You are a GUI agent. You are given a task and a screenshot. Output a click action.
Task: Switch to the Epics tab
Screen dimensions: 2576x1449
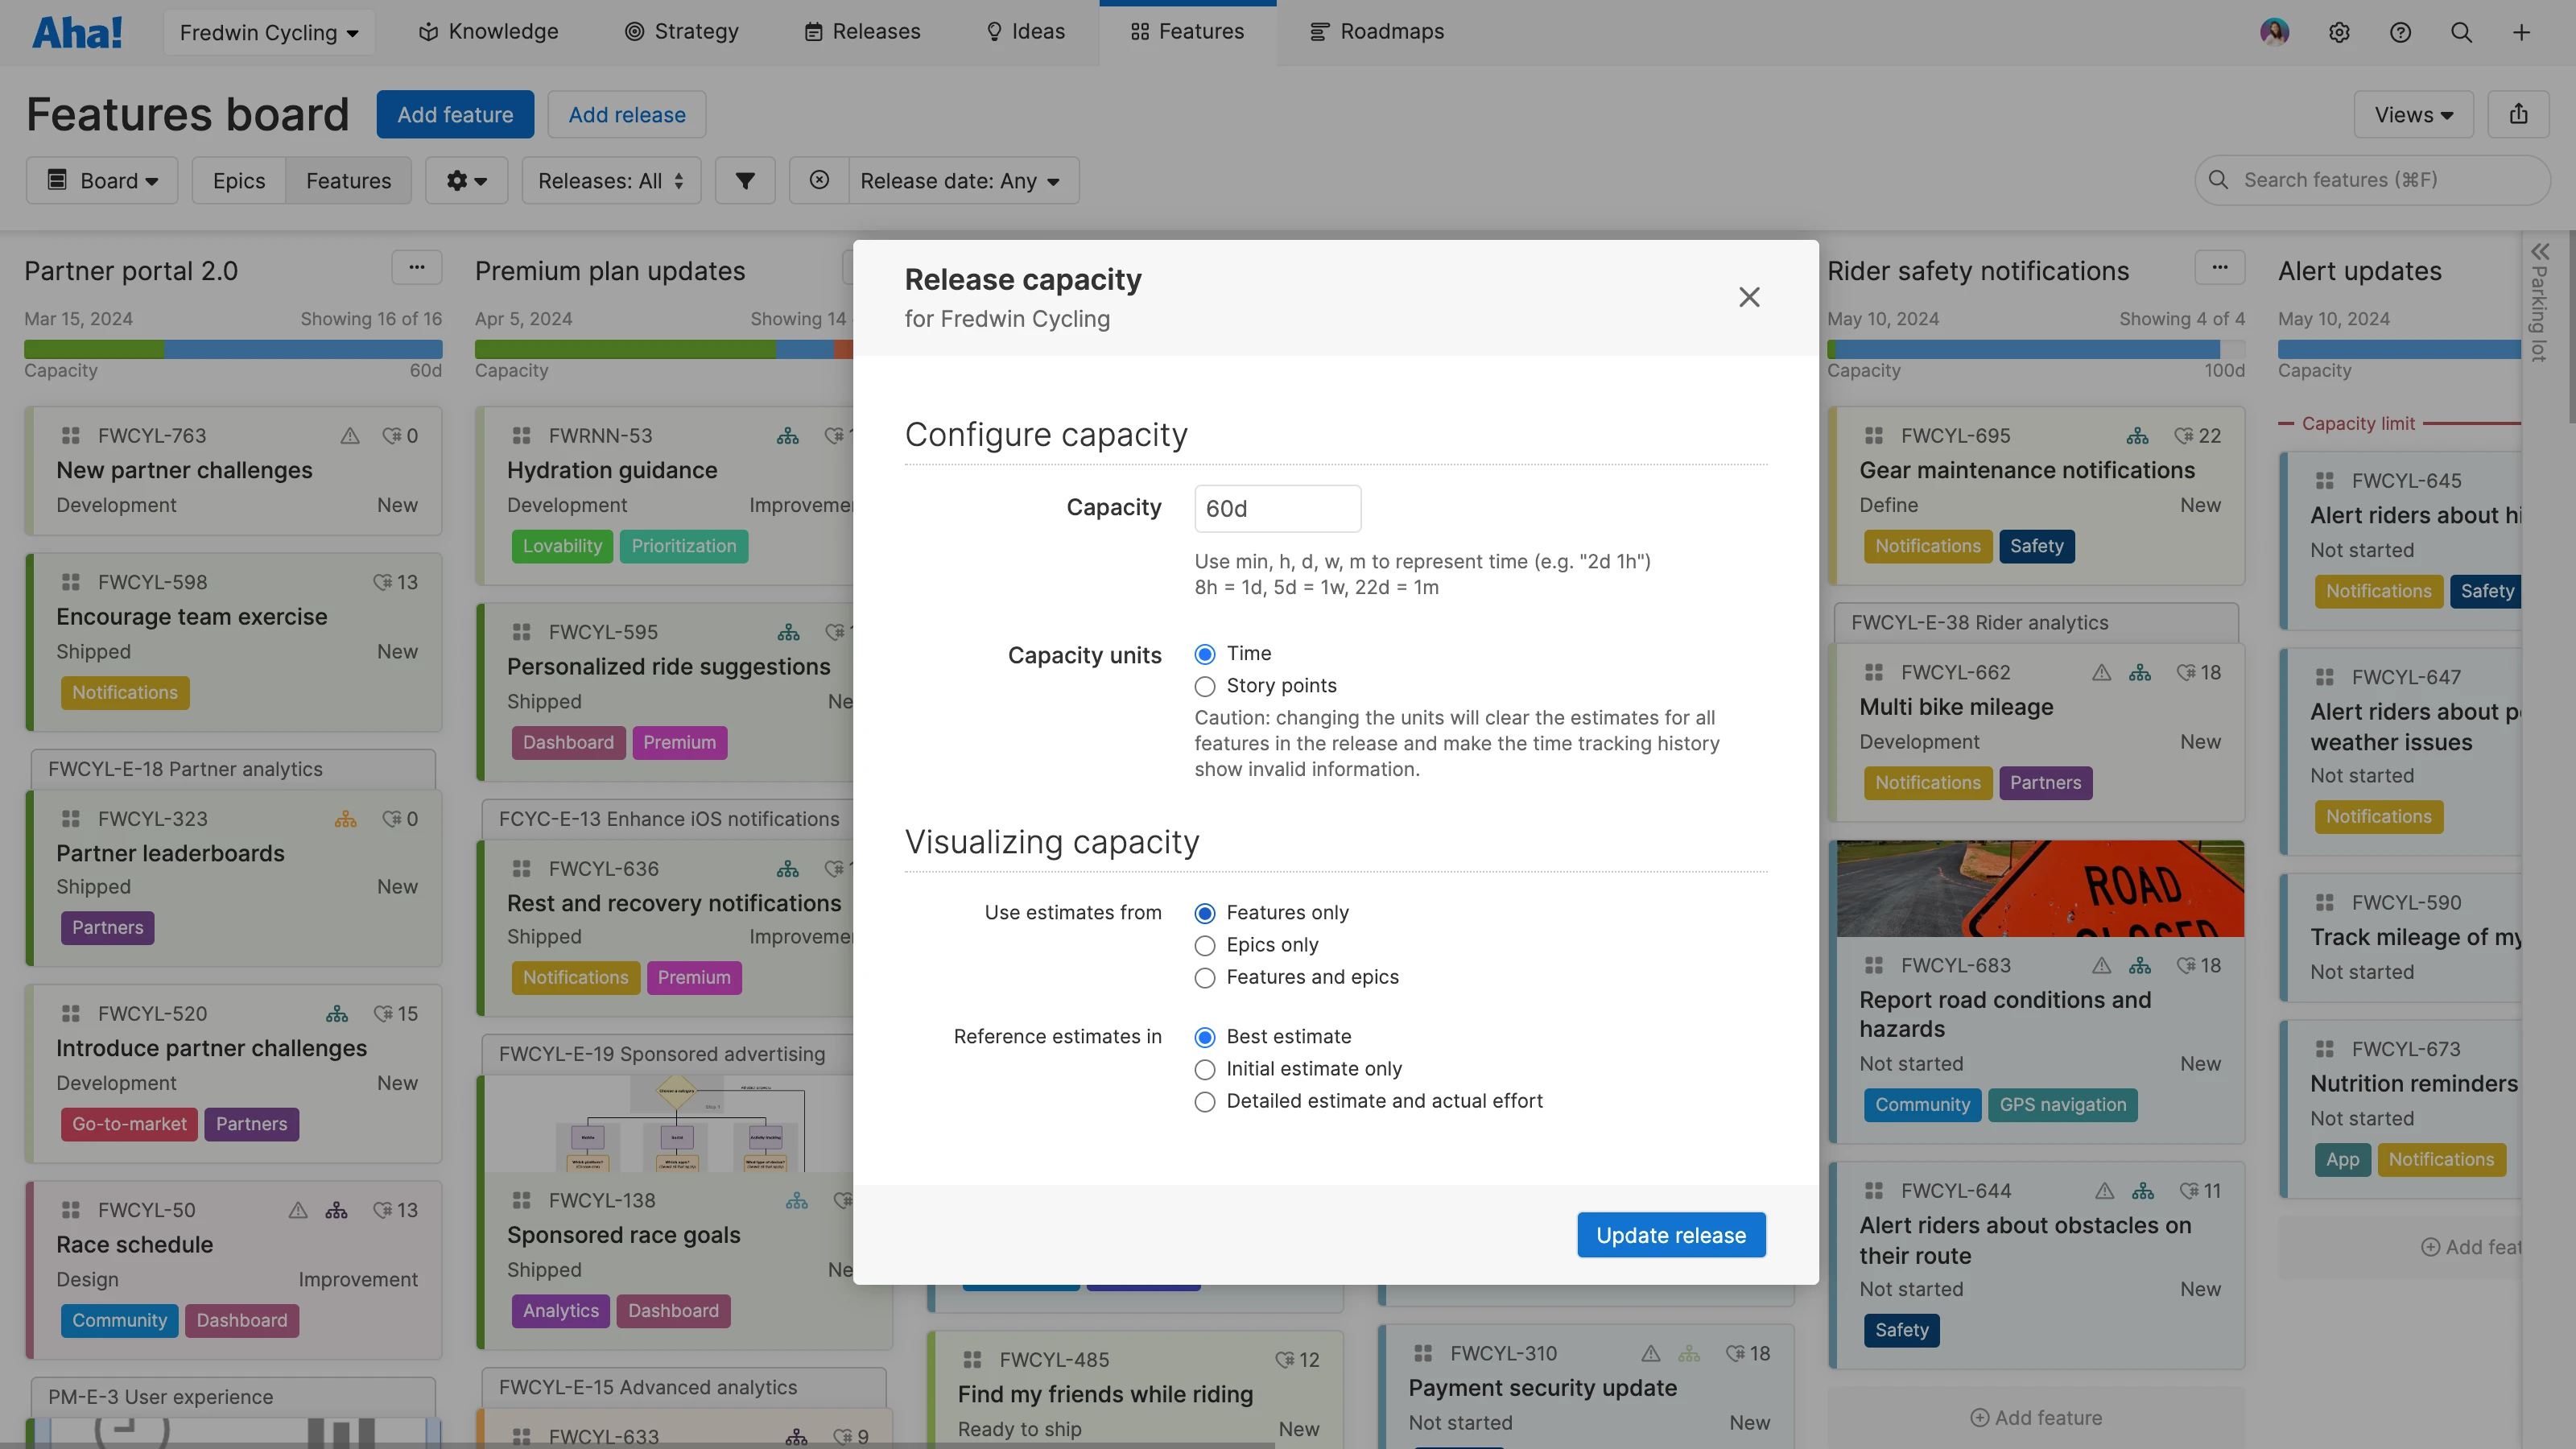coord(238,180)
